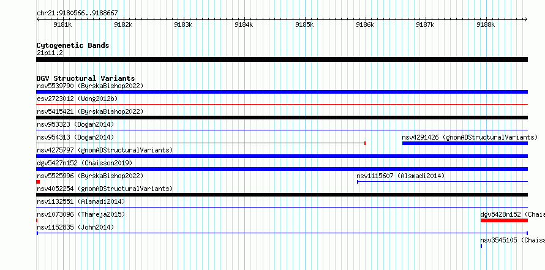The height and width of the screenshot is (270, 545).
Task: Click dgv5427n152 (Chaisson2019) label
Action: (85, 163)
